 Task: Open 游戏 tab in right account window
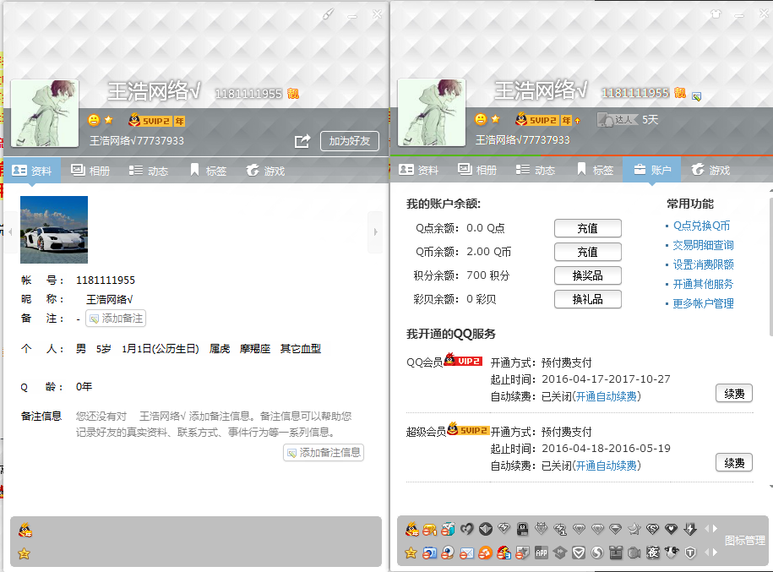coord(710,170)
